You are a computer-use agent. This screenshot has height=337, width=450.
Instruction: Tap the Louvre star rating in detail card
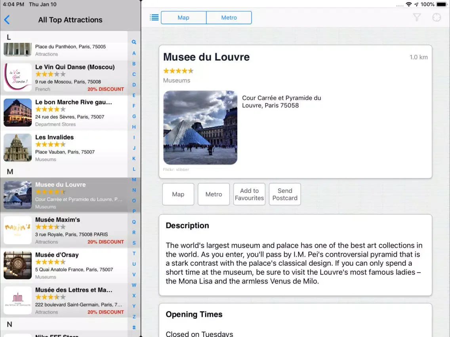point(178,71)
